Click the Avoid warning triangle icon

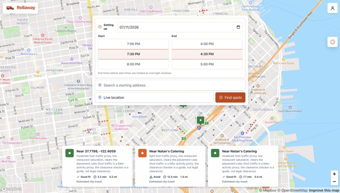pyautogui.click(x=151, y=177)
